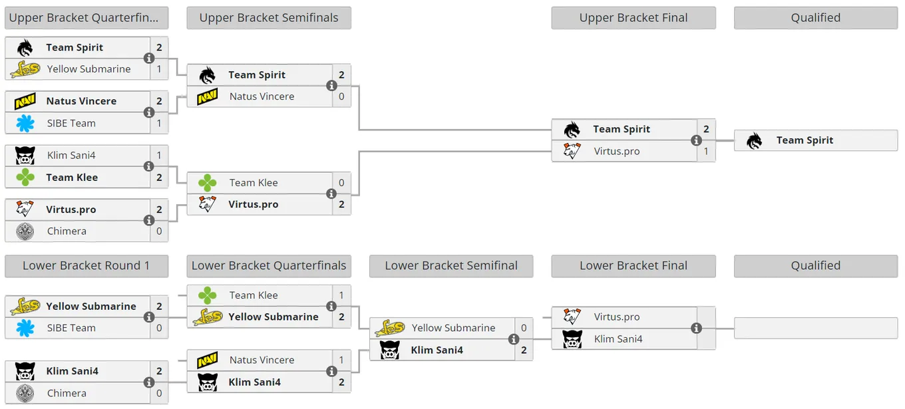
Task: Select Lower Bracket Semifinal header
Action: tap(451, 266)
